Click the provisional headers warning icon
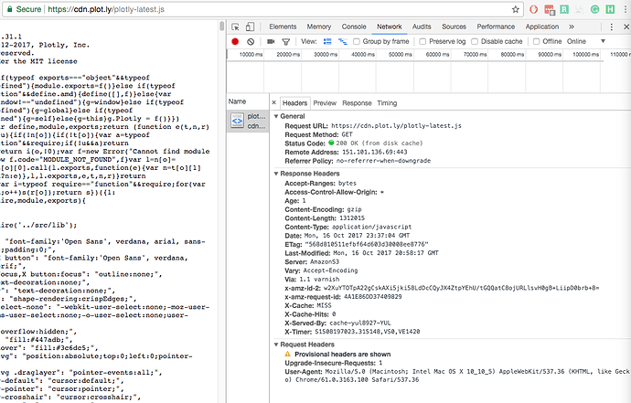The image size is (631, 403). click(288, 354)
